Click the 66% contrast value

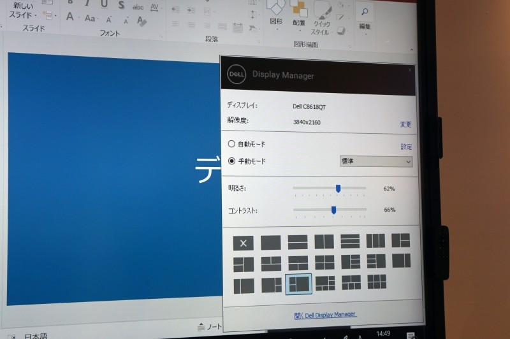click(x=390, y=210)
